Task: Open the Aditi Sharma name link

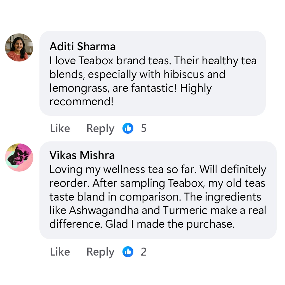Action: click(82, 46)
